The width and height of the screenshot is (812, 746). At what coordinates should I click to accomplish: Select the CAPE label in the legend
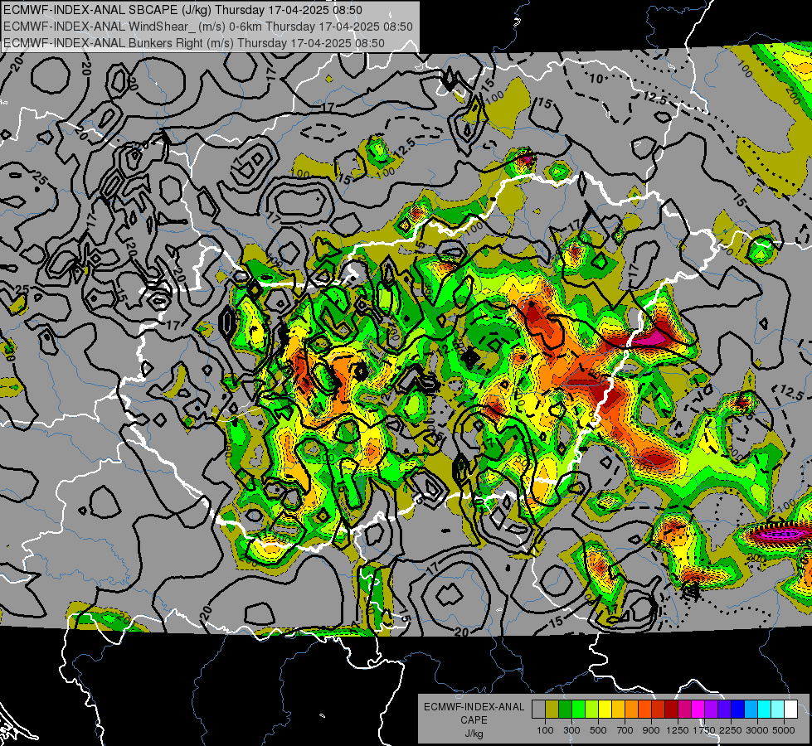(x=474, y=719)
